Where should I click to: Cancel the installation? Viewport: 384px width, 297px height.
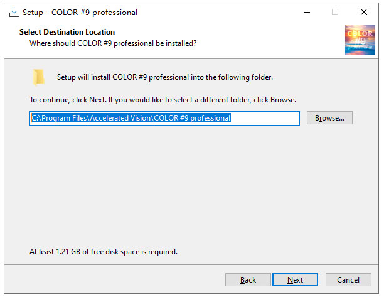tap(348, 279)
